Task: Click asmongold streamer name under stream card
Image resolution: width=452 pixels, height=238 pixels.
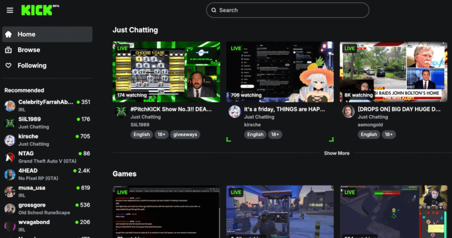Action: click(x=370, y=125)
